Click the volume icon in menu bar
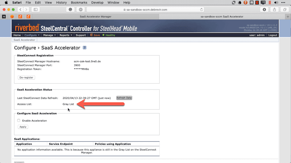The width and height of the screenshot is (291, 163). (276, 3)
